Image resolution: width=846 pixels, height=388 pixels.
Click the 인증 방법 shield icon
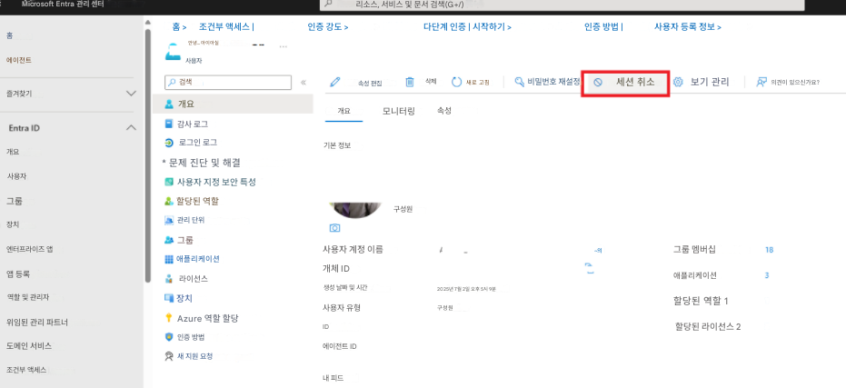point(169,337)
